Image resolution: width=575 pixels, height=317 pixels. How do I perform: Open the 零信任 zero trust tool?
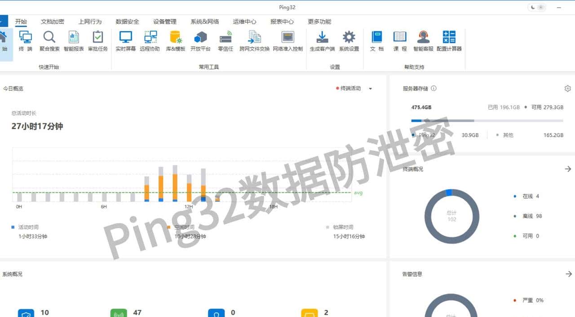pos(226,42)
